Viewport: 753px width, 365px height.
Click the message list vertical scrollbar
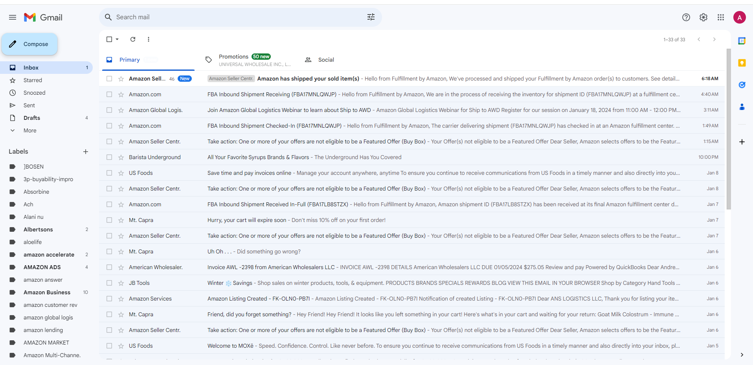[x=729, y=129]
